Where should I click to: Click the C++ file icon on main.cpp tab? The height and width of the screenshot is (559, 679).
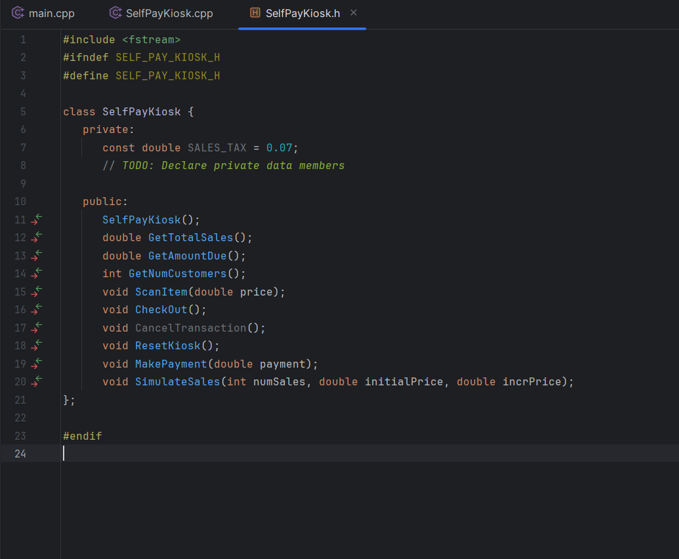point(18,12)
